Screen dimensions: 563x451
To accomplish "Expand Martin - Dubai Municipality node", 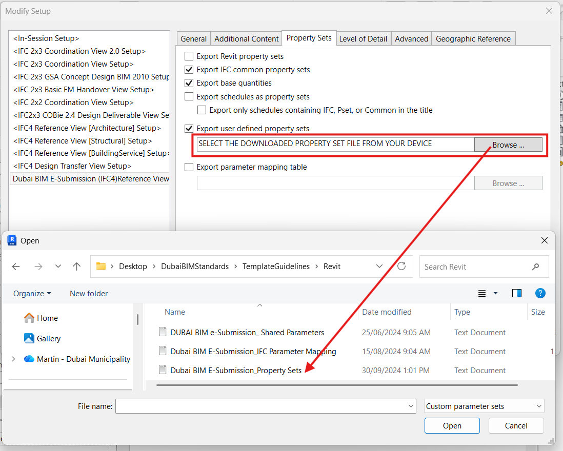I will (x=13, y=359).
